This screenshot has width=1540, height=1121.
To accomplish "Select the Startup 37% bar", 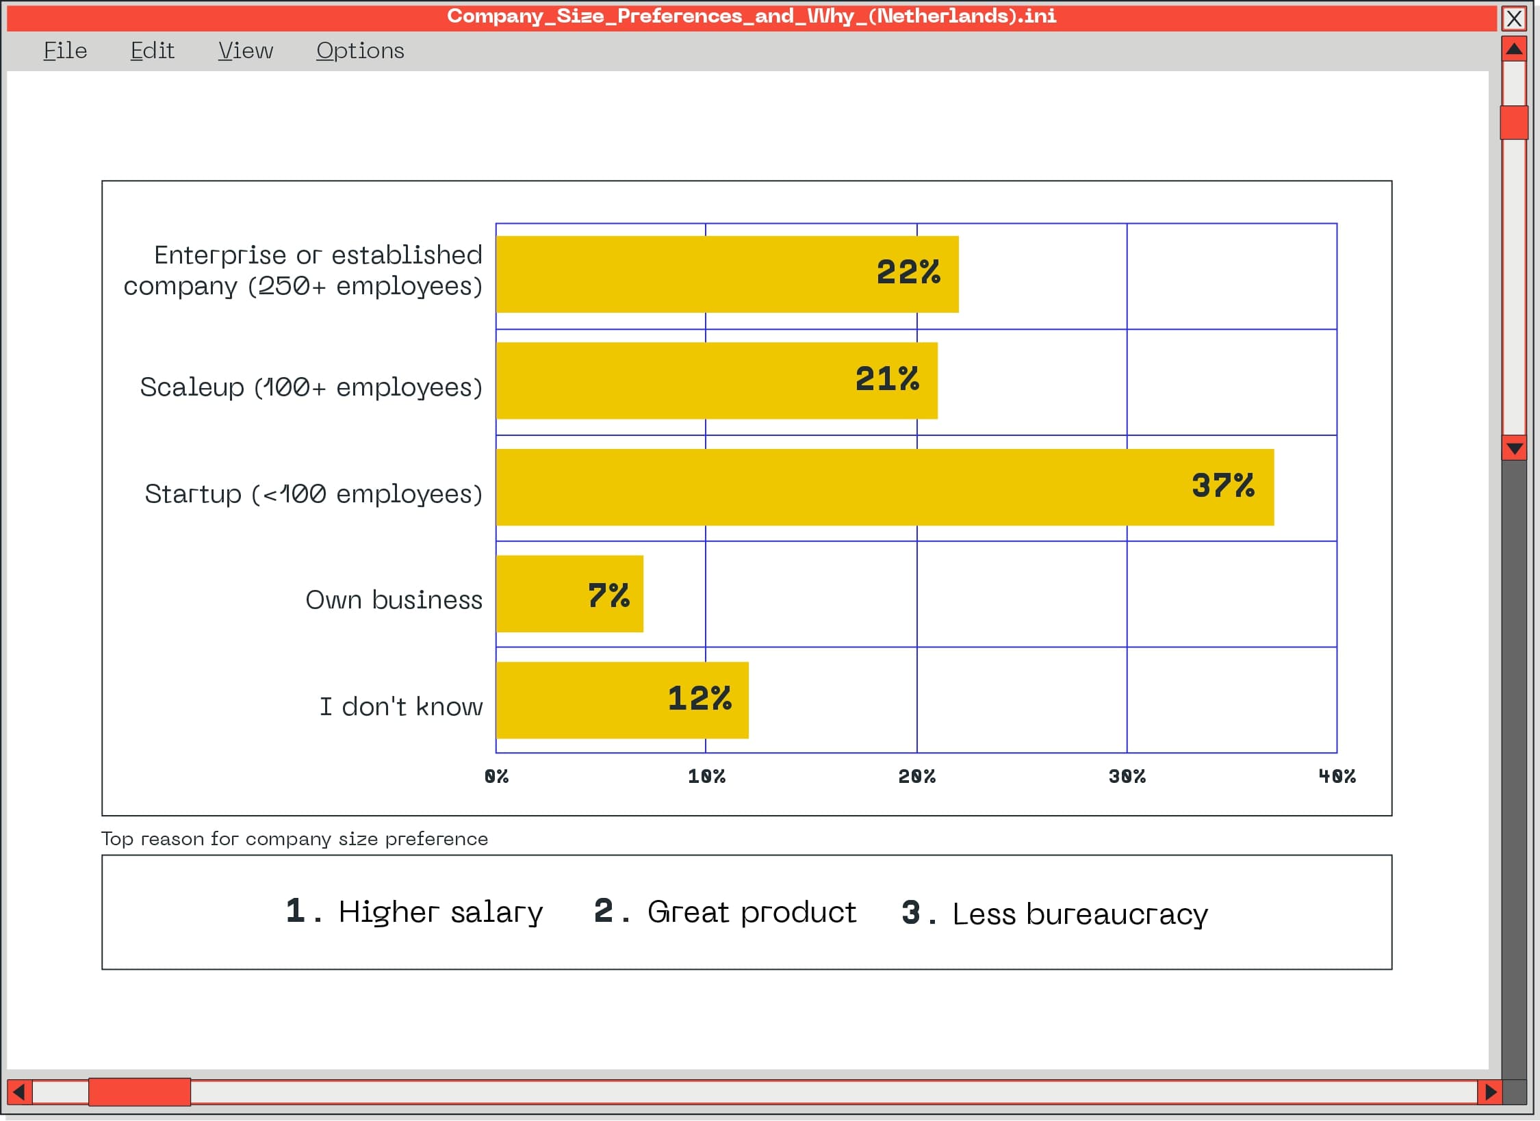I will (x=885, y=487).
